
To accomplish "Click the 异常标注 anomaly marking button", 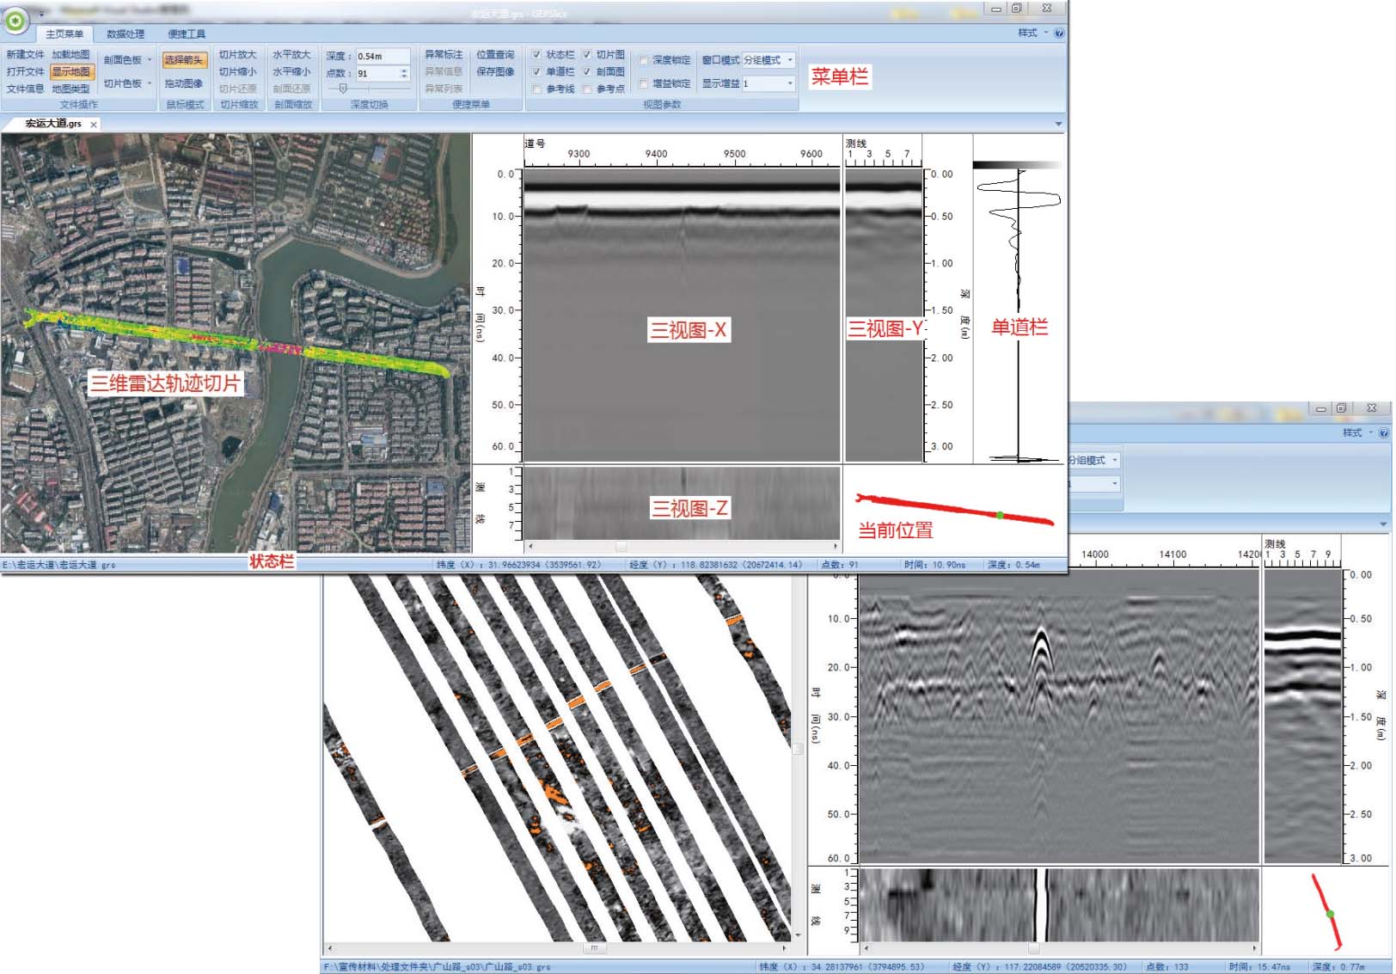I will click(x=444, y=55).
